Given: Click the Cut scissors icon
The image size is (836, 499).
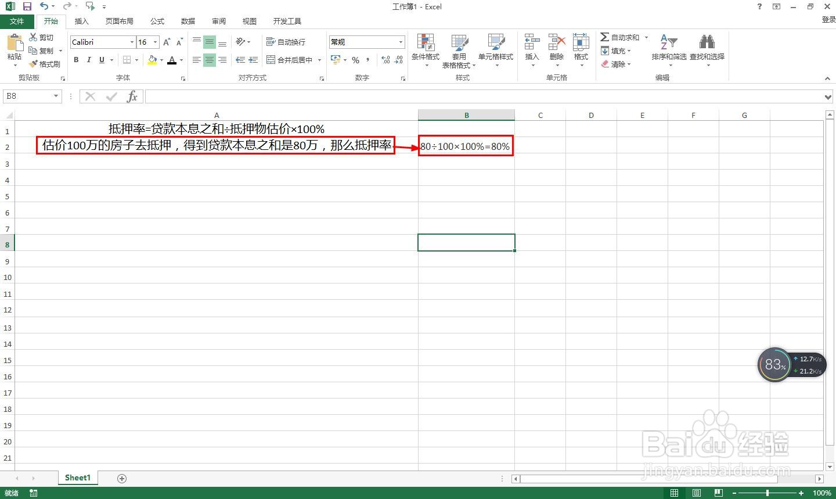Looking at the screenshot, I should click(x=33, y=37).
